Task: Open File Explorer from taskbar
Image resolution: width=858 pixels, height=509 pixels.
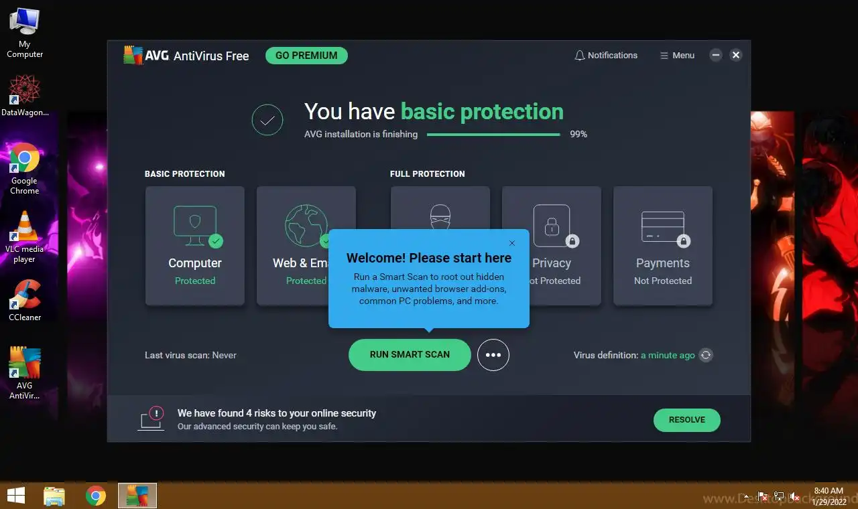Action: click(x=54, y=496)
